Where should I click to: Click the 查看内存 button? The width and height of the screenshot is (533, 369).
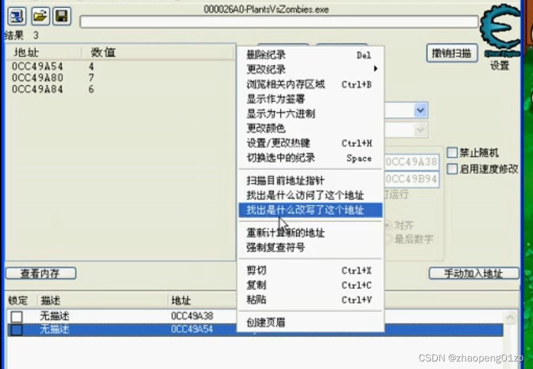point(41,273)
